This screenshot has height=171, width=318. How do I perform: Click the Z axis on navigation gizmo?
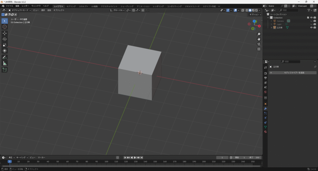[x=254, y=21]
